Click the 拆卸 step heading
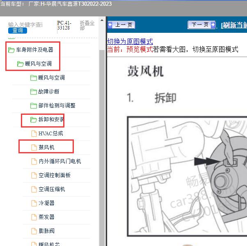The width and height of the screenshot is (247, 246). pos(165,98)
